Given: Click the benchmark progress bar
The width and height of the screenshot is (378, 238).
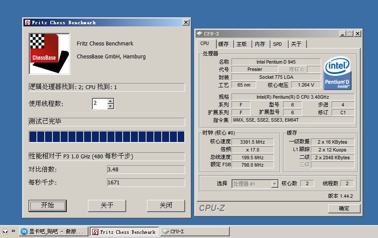Looking at the screenshot, I should click(107, 137).
